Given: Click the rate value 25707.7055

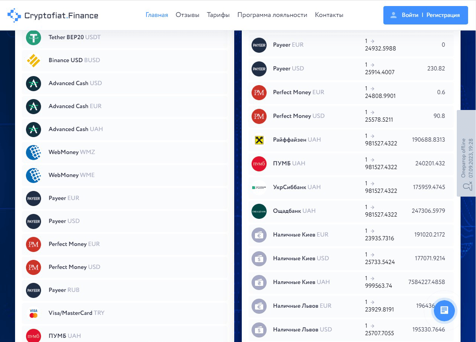Looking at the screenshot, I should (x=380, y=333).
